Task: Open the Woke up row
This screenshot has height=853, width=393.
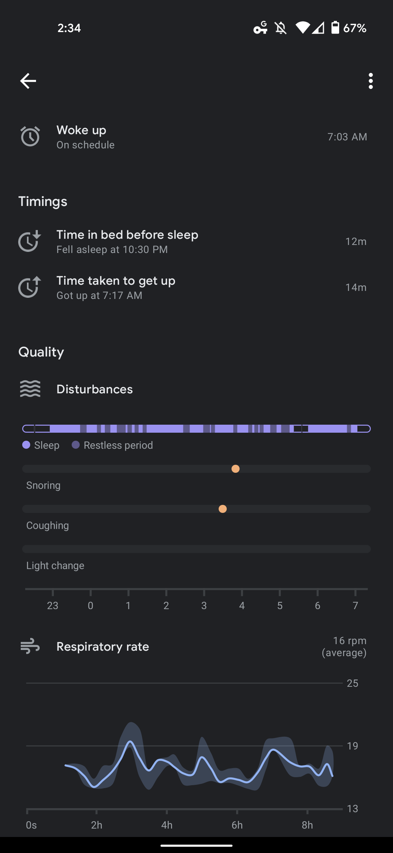Action: coord(196,137)
